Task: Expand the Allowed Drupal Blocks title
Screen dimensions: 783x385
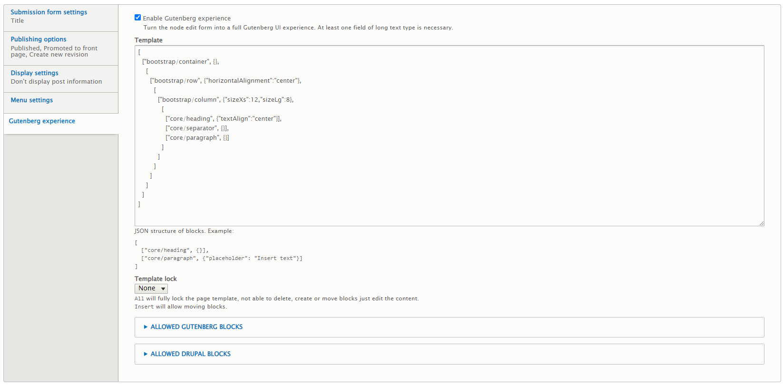Action: (x=190, y=354)
